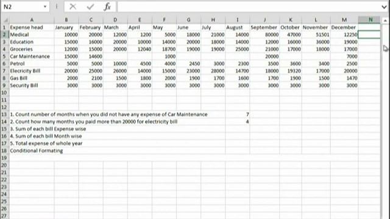Click the vertical scrollbar up arrow
Screen dimensions: 390x219
pos(385,20)
